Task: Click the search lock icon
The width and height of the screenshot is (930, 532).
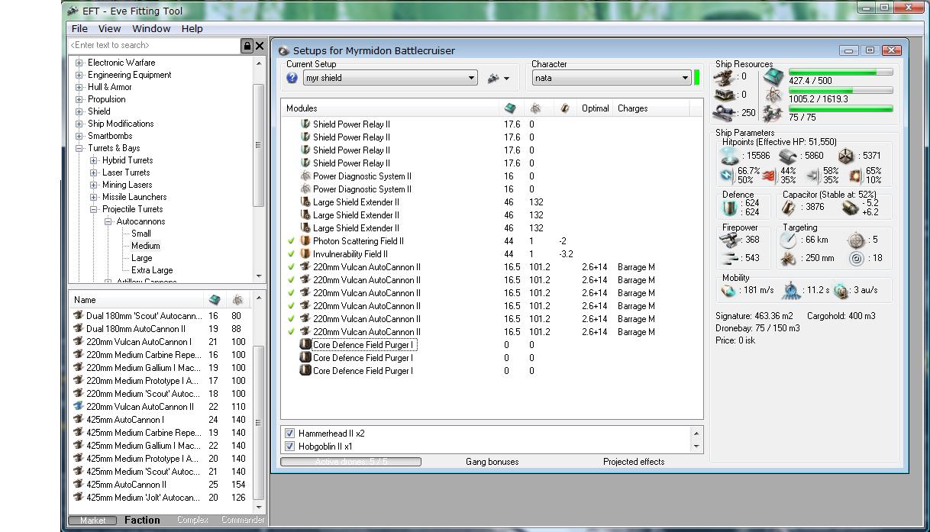Action: point(247,46)
